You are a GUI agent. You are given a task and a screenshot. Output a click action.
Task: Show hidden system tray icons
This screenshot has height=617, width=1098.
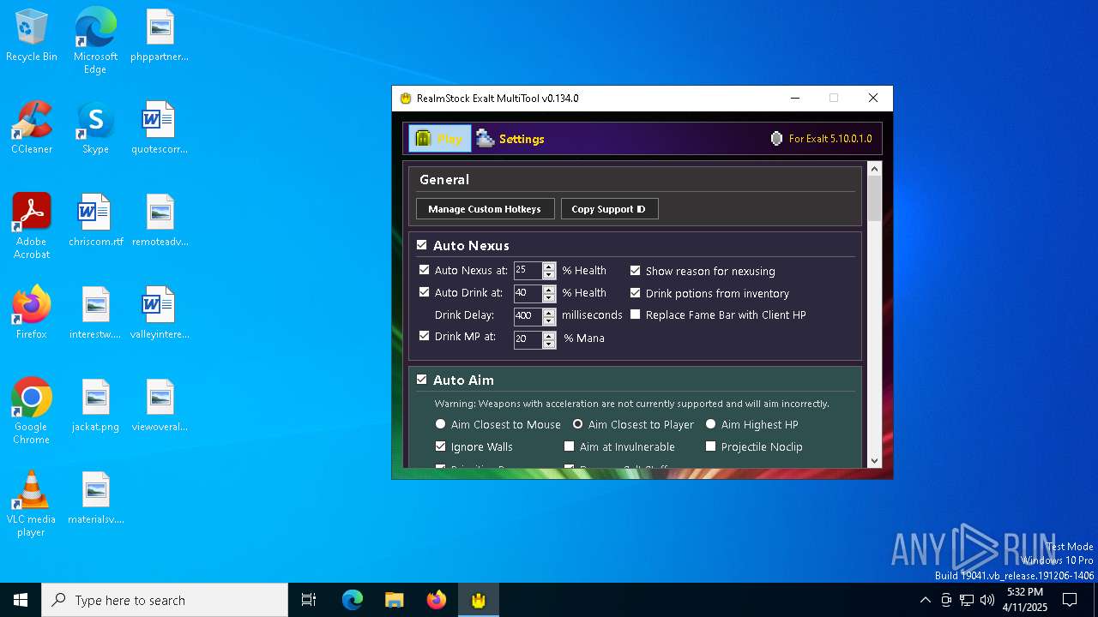coord(925,600)
